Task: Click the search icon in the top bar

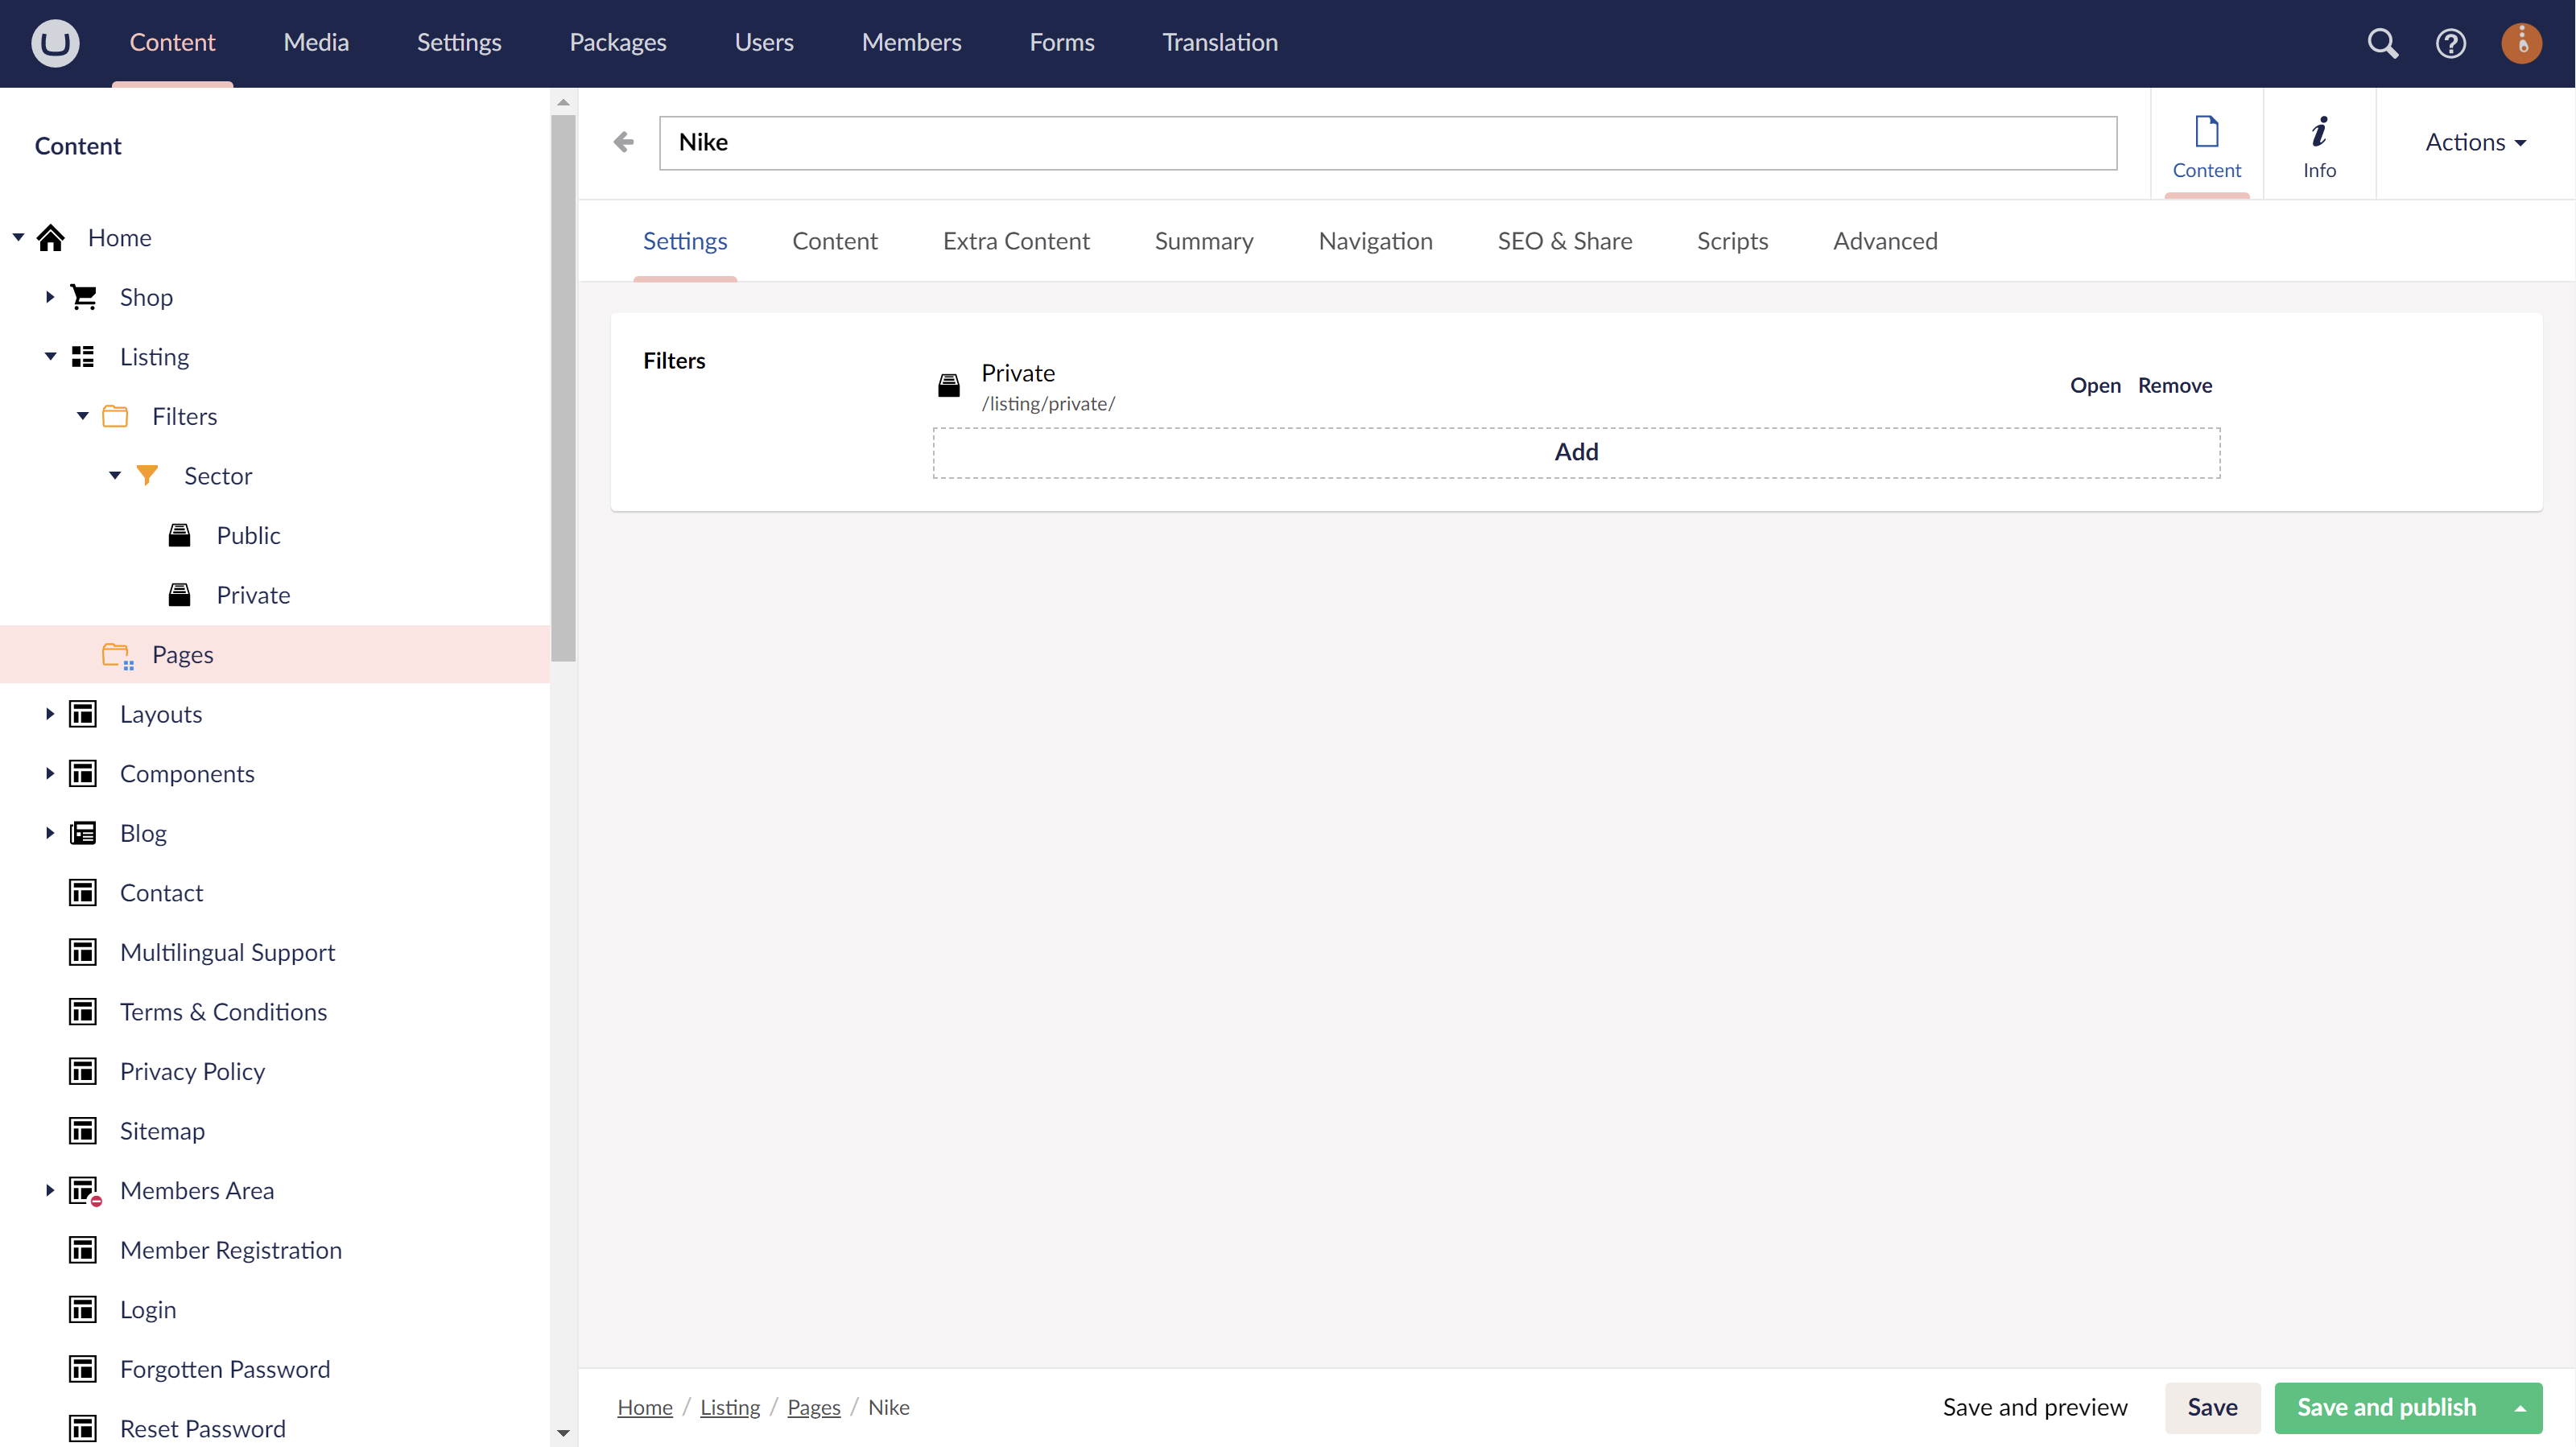Action: point(2383,43)
